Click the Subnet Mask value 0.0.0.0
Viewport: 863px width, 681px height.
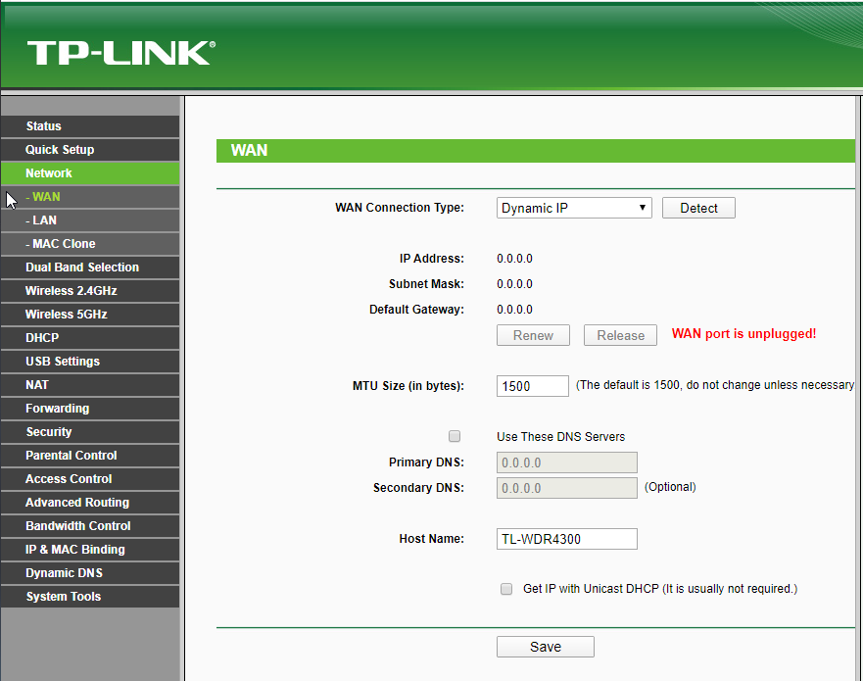[x=514, y=284]
